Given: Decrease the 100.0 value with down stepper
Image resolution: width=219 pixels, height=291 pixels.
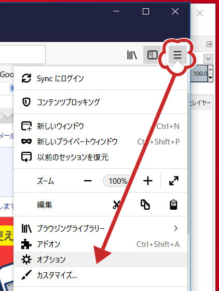Looking at the screenshot, I should 211,77.
